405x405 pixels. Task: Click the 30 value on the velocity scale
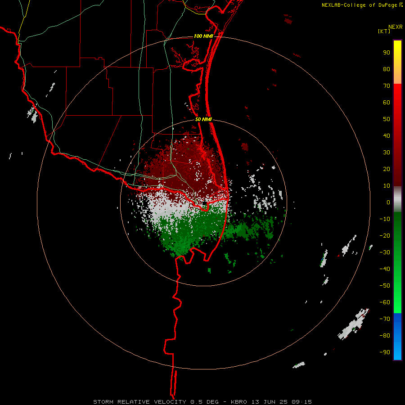pyautogui.click(x=387, y=153)
